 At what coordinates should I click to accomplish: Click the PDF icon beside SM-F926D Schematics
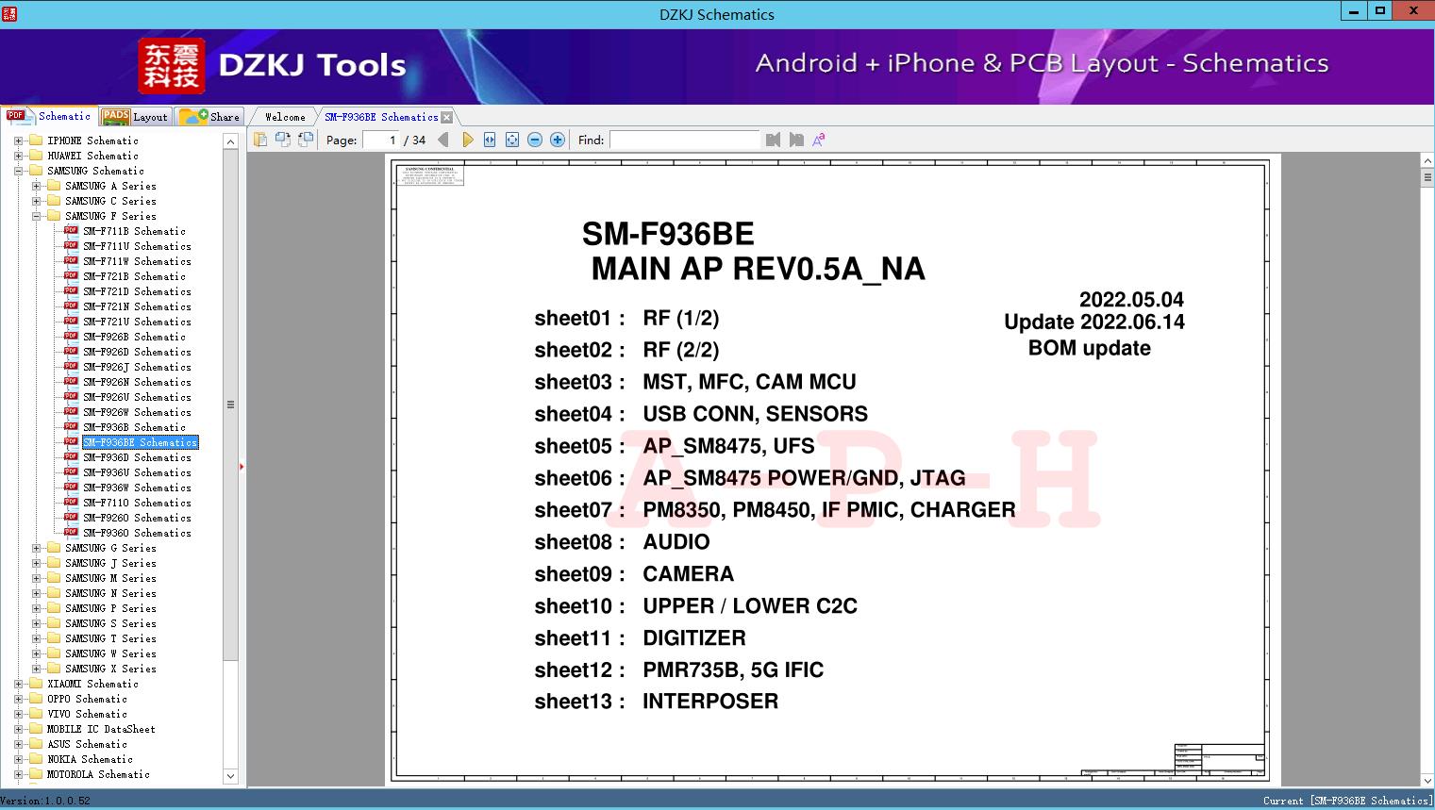click(x=71, y=352)
